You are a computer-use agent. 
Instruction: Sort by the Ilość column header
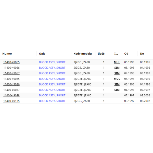tap(101, 54)
